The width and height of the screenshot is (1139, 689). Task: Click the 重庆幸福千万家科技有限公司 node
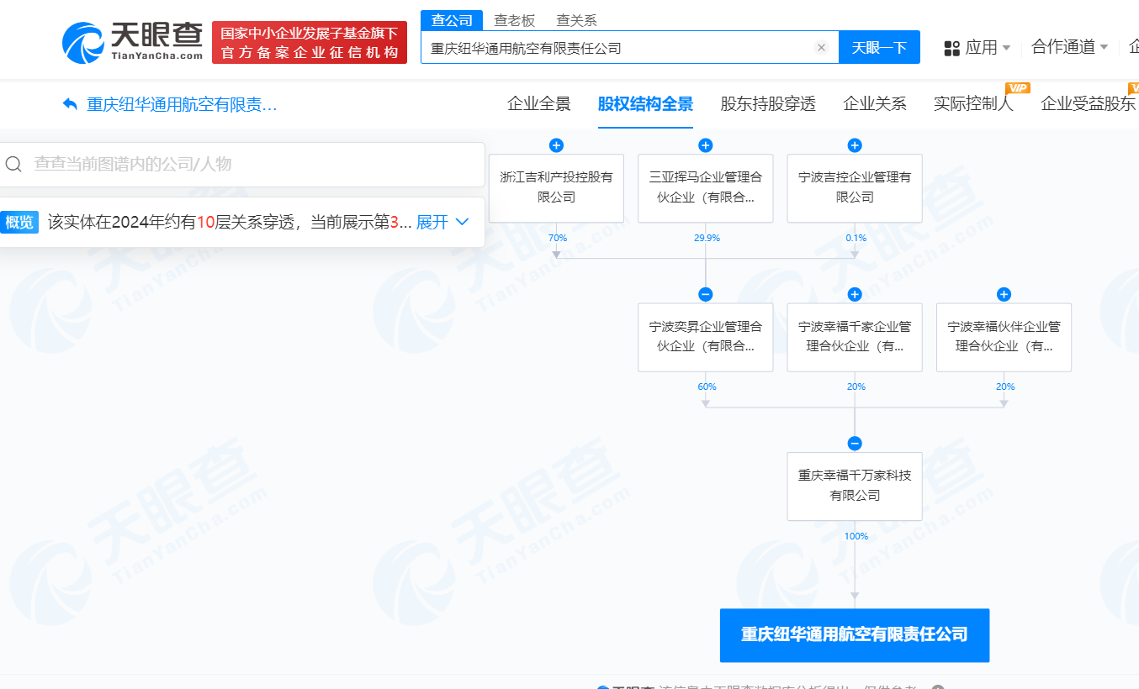click(x=855, y=486)
